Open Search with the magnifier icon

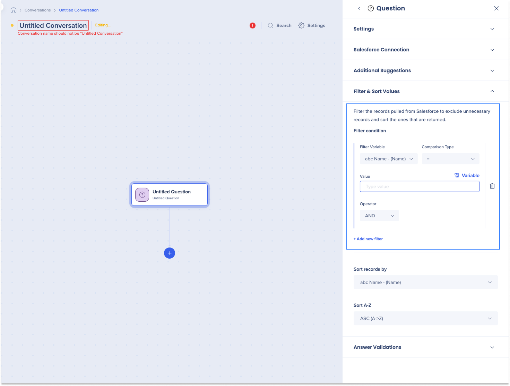point(270,25)
